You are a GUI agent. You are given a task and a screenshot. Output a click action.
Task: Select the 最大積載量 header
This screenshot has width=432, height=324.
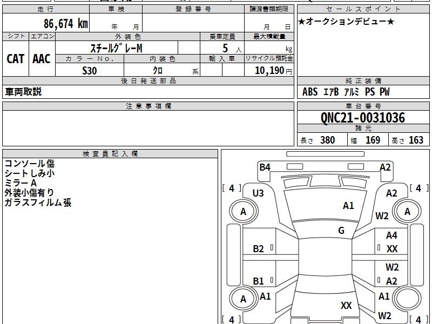(x=269, y=36)
